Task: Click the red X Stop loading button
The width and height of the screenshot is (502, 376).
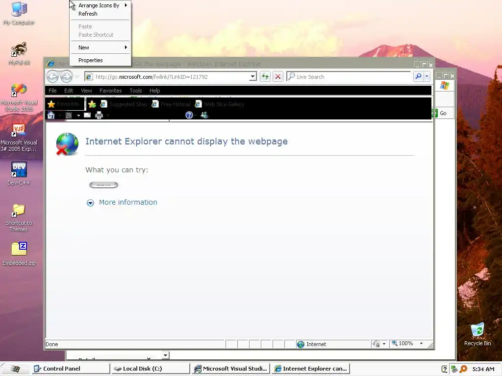Action: click(x=278, y=77)
